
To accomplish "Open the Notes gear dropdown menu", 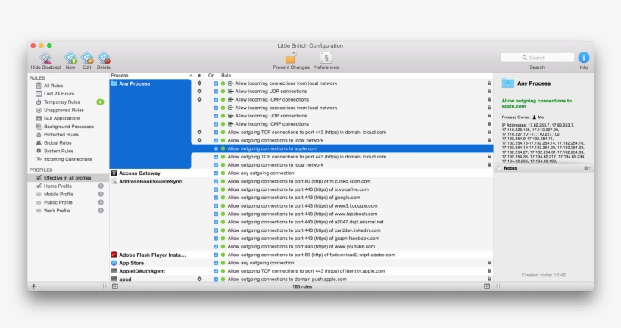I will click(x=586, y=167).
